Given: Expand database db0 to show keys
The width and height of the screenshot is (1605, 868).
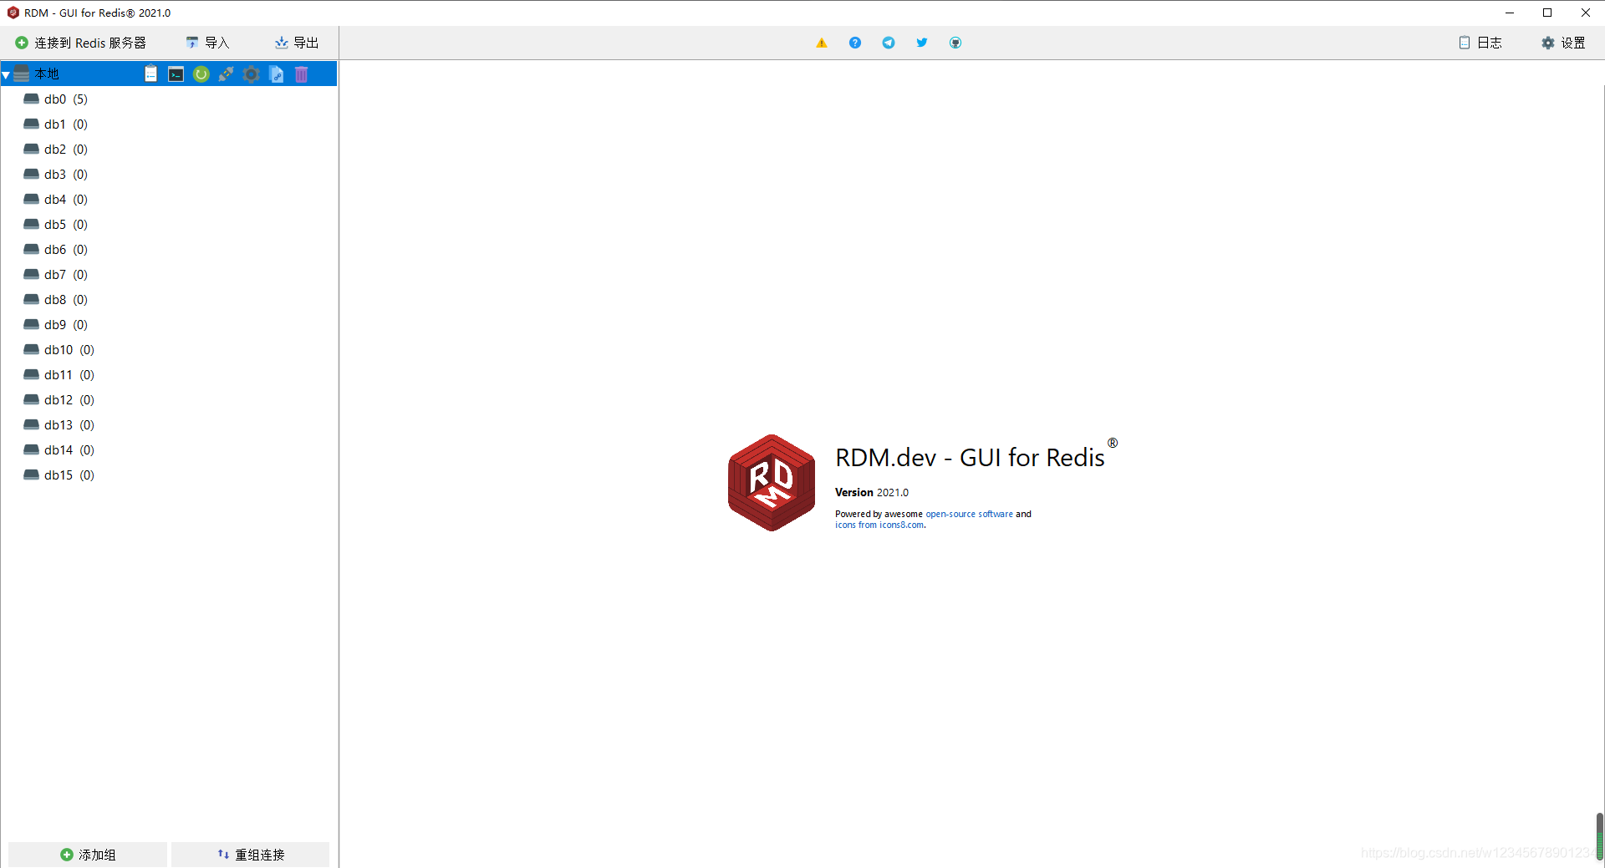Looking at the screenshot, I should (x=54, y=99).
